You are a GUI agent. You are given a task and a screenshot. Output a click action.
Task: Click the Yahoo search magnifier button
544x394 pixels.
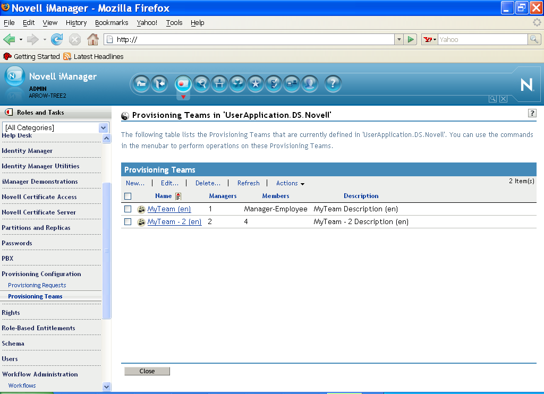[534, 39]
